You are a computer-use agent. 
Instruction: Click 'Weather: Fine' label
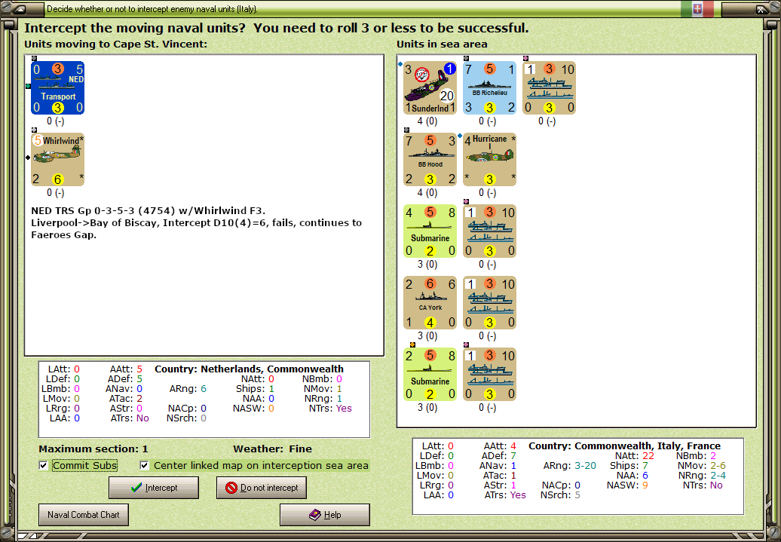(x=272, y=449)
